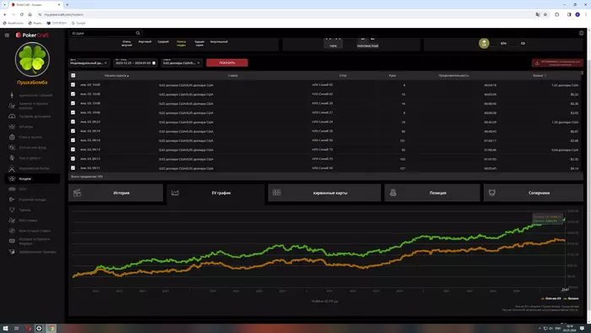Image resolution: width=591 pixels, height=333 pixels.
Task: Uncheck the session row for Синий 24
Action: [73, 122]
